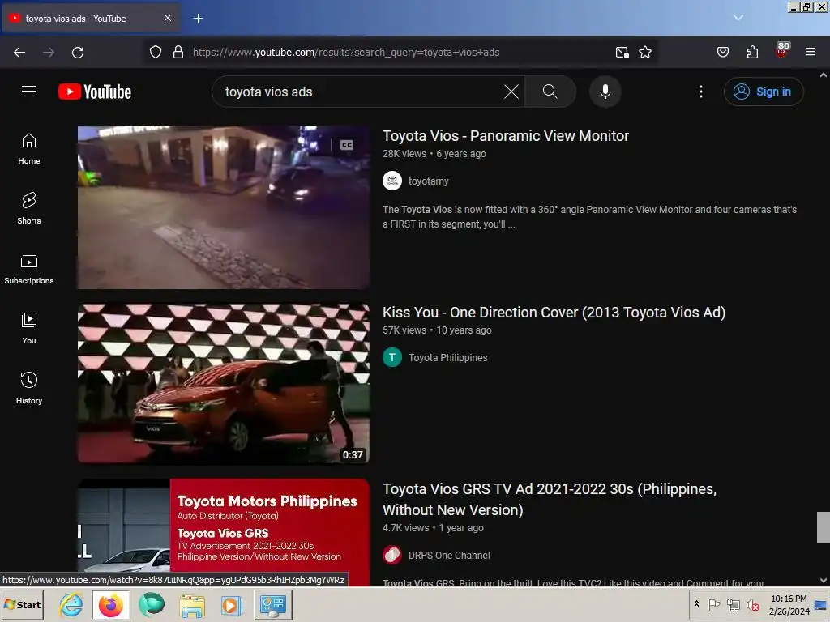Save page to Pocket
The height and width of the screenshot is (622, 830).
[x=722, y=53]
